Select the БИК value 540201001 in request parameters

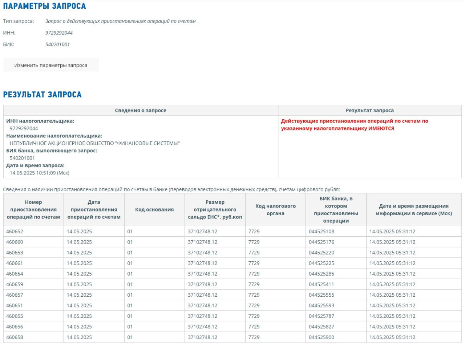(57, 44)
